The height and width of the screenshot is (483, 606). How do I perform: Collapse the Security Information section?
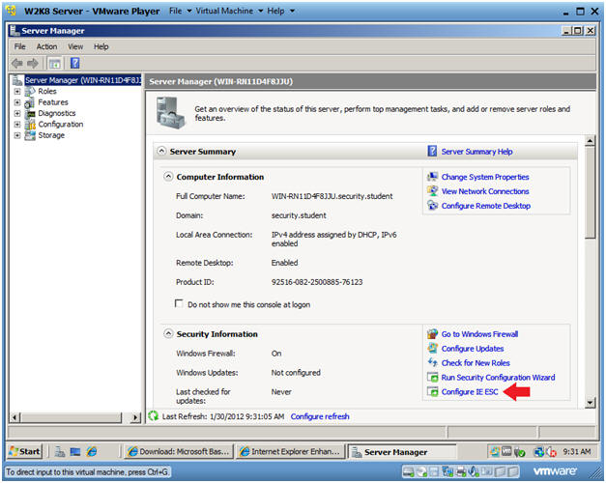click(168, 333)
